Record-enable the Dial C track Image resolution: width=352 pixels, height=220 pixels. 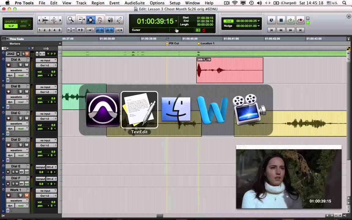[x=9, y=118]
